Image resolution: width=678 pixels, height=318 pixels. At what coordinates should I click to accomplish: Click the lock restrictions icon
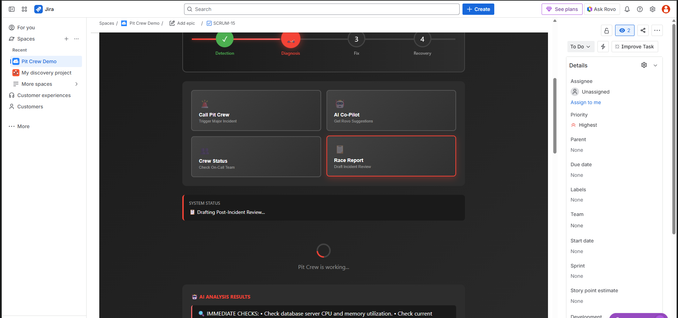[607, 30]
